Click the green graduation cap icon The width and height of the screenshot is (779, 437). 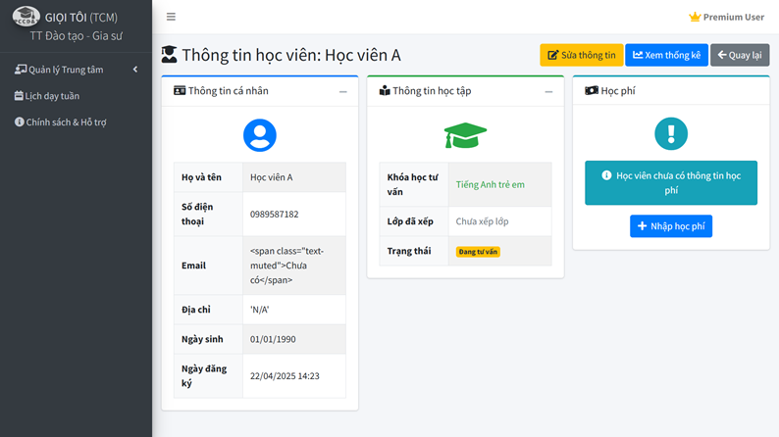(x=465, y=135)
